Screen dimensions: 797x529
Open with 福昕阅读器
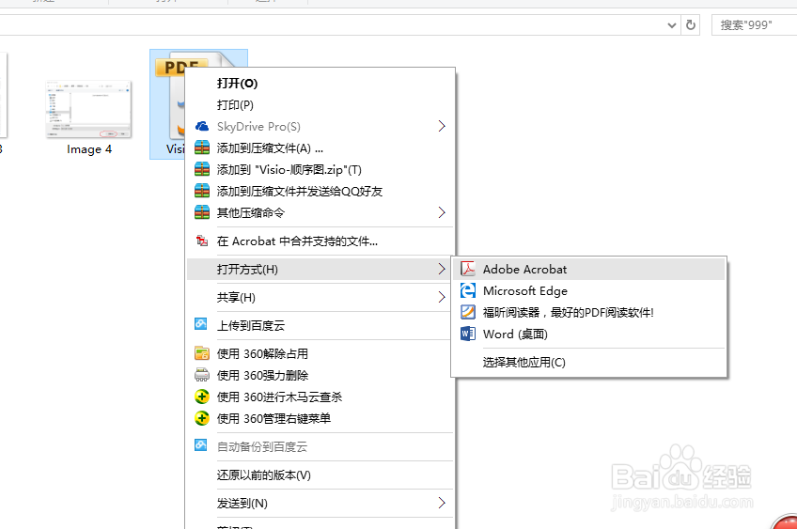pyautogui.click(x=589, y=313)
